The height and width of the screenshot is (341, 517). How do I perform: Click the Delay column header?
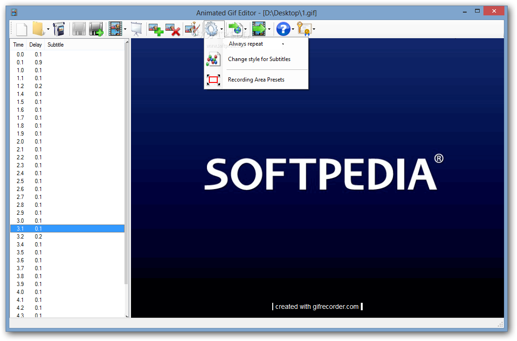35,44
